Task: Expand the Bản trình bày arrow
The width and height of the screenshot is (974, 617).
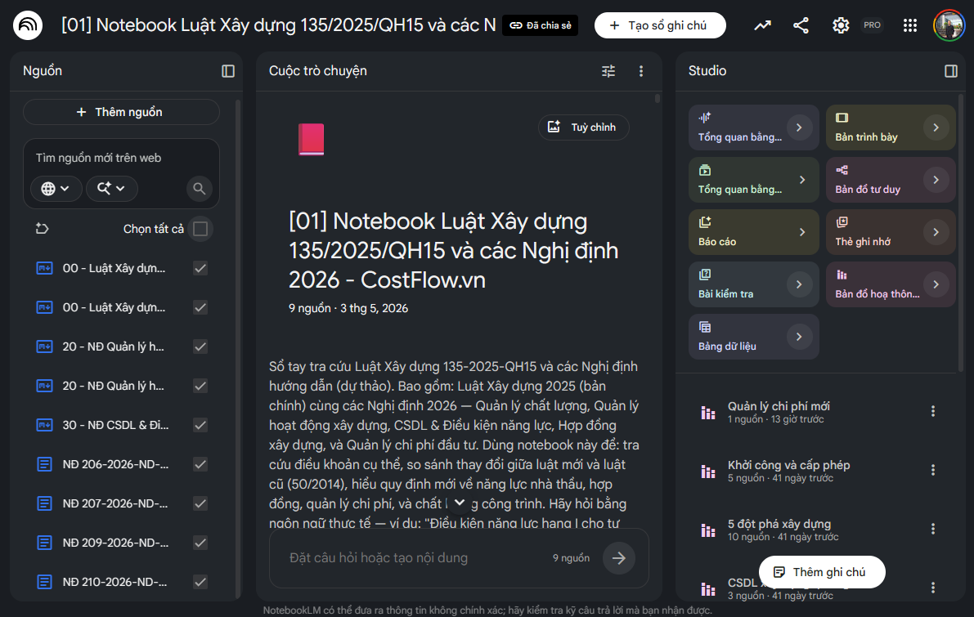Action: (936, 127)
